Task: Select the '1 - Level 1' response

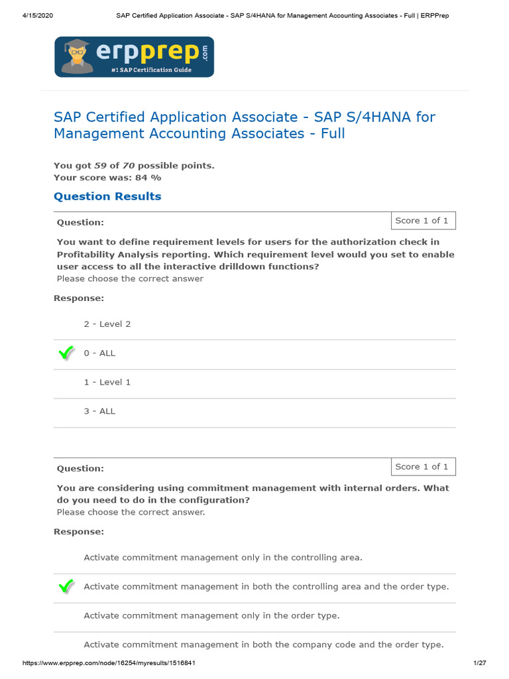Action: pos(107,383)
